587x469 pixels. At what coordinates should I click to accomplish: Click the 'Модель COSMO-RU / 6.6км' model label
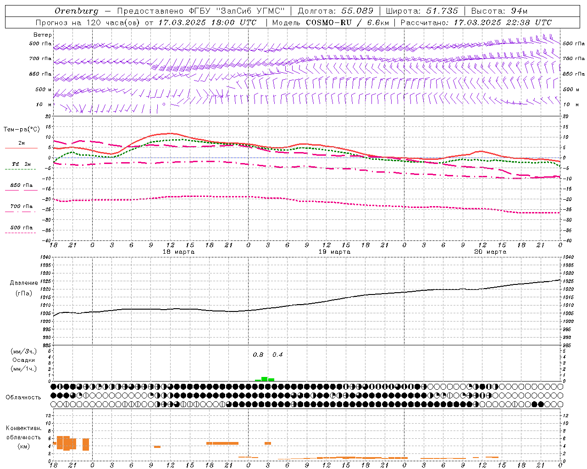[330, 22]
